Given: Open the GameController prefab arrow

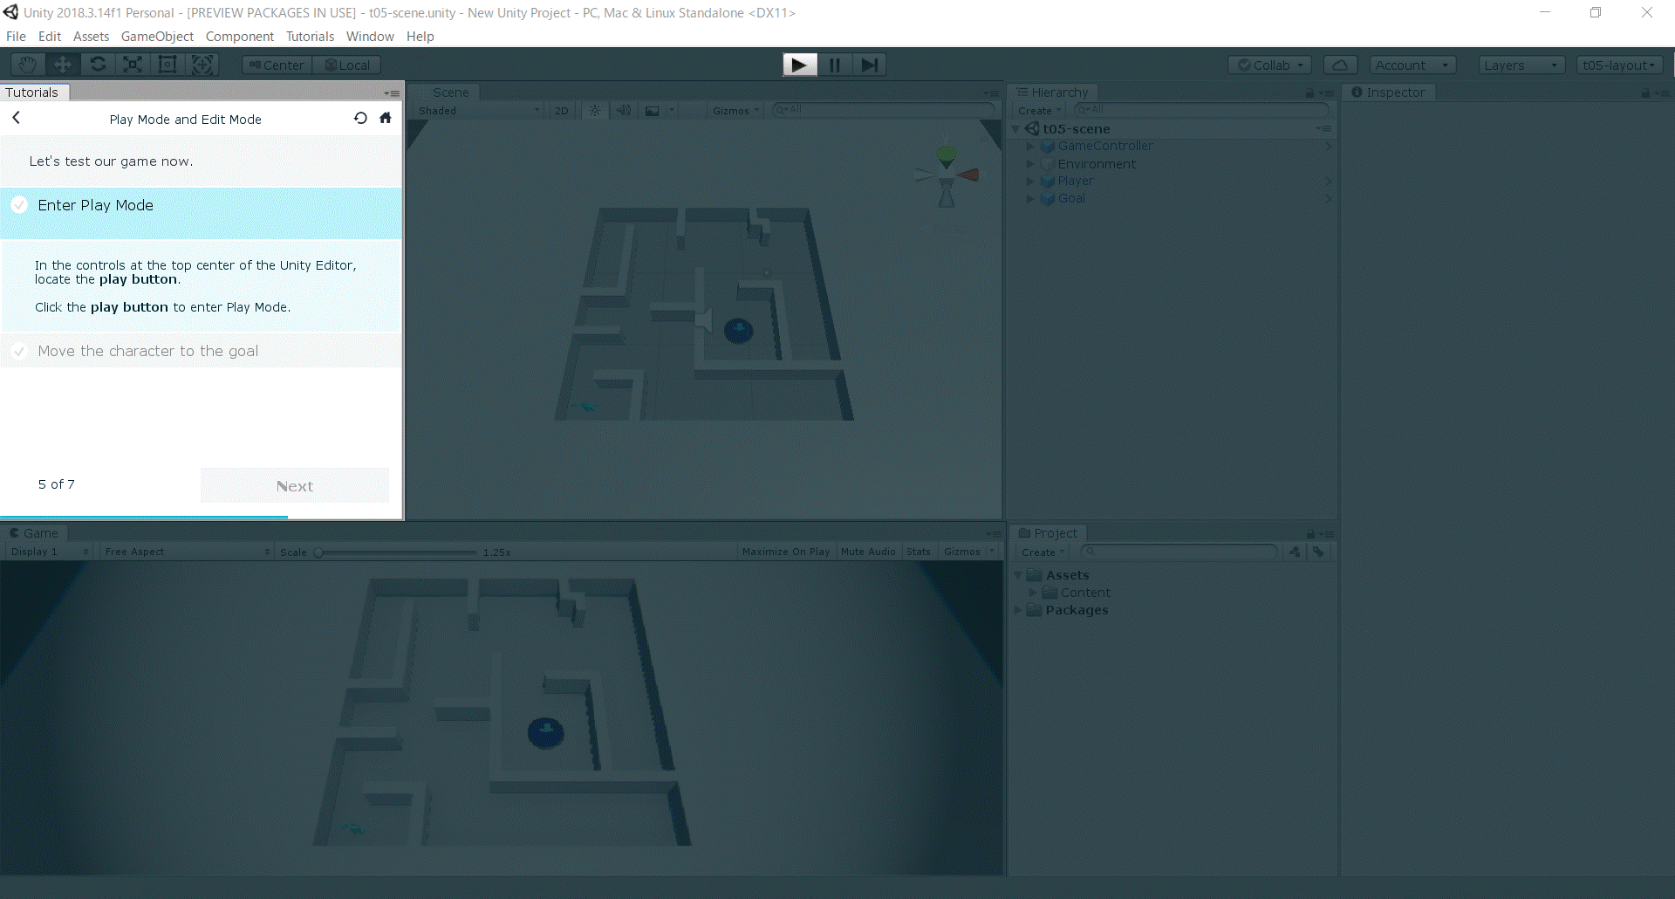Looking at the screenshot, I should point(1329,146).
